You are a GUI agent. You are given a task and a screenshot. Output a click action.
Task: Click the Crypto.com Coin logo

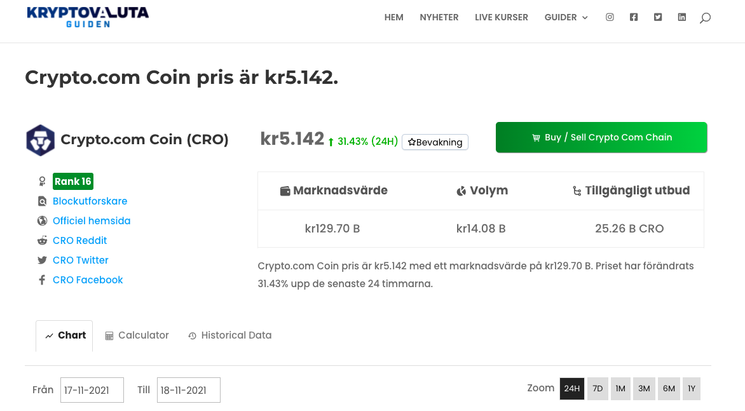[x=40, y=140]
